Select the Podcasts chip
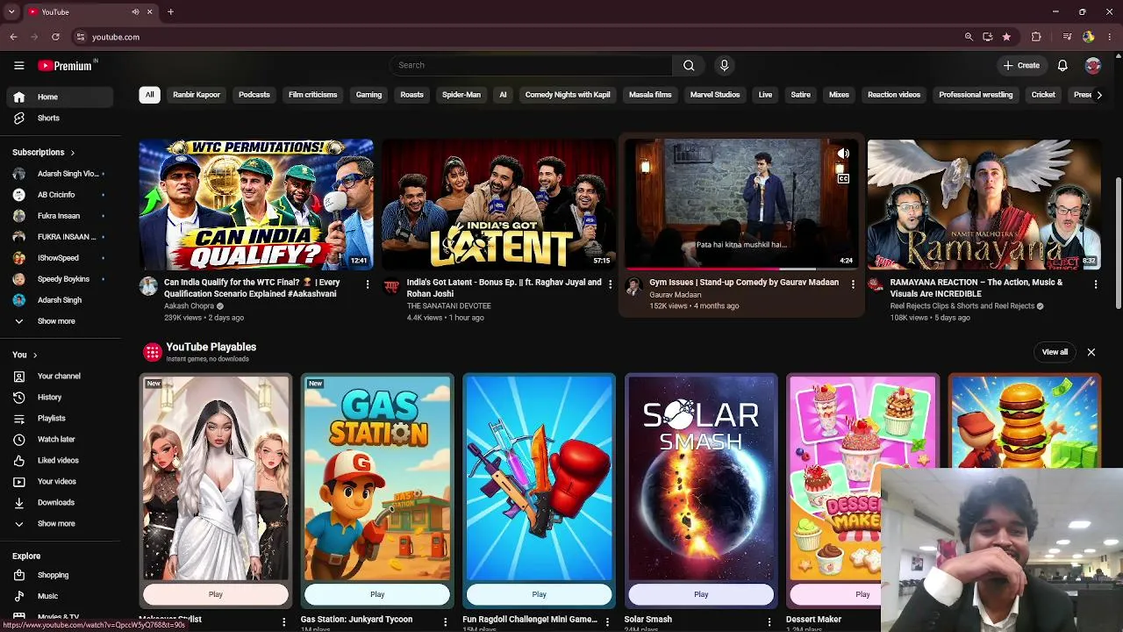 pos(254,95)
